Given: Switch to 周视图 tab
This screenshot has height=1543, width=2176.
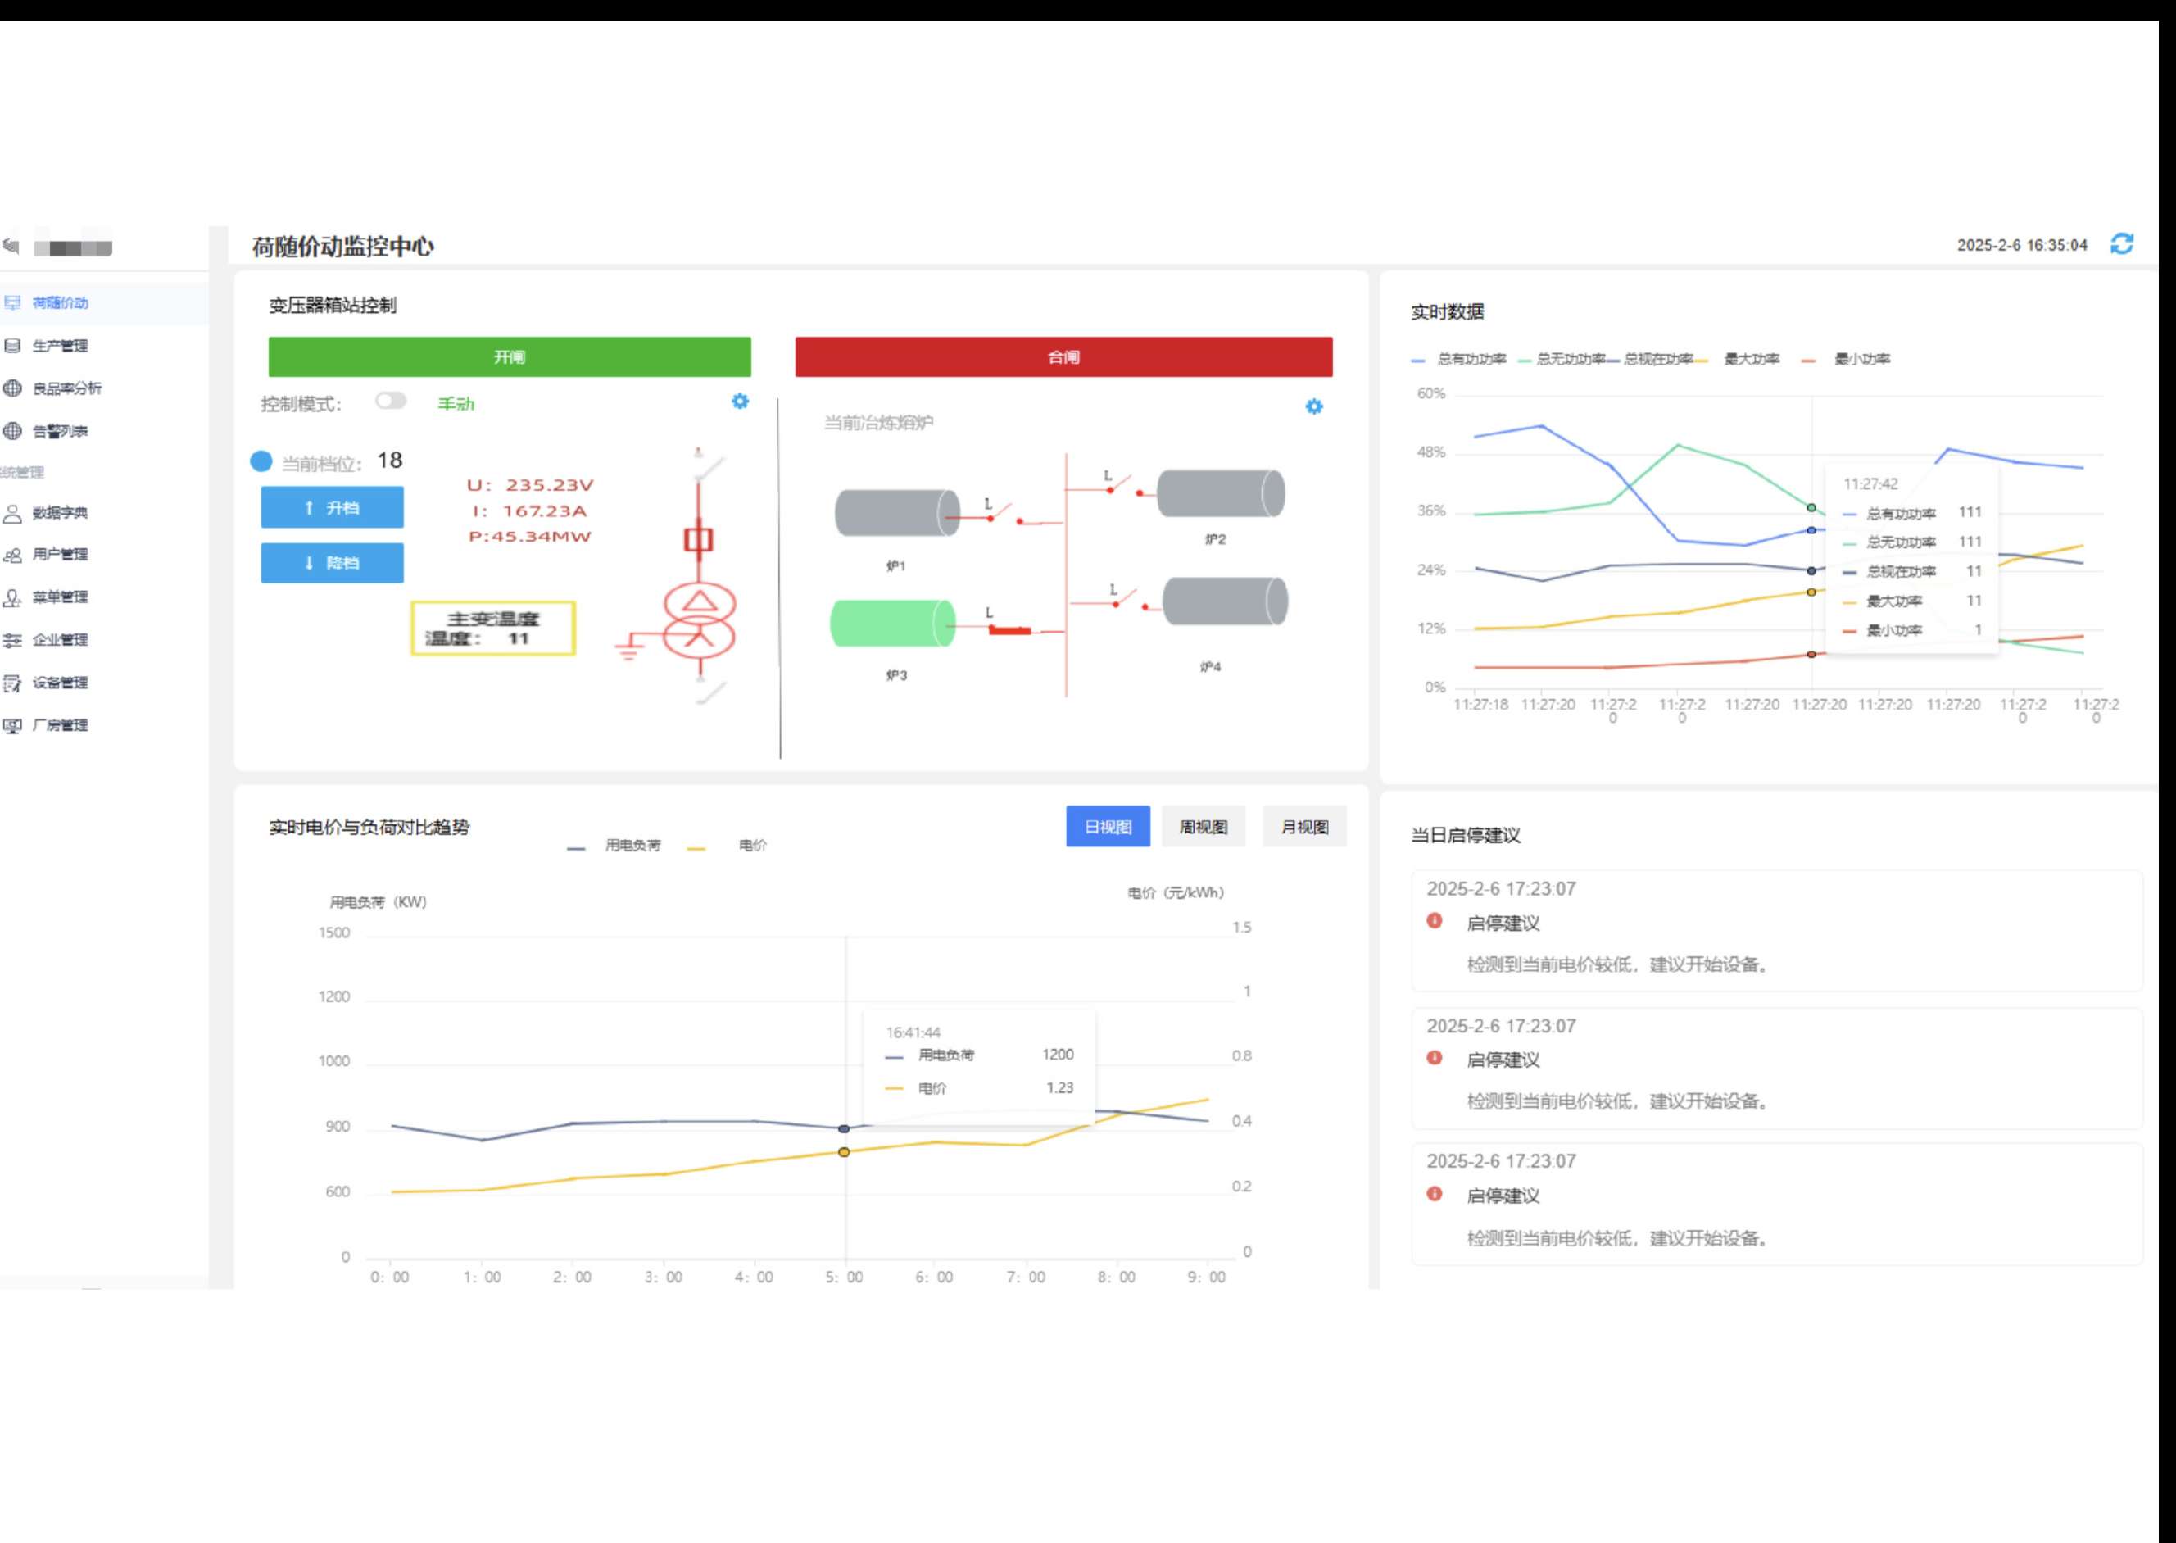Looking at the screenshot, I should (x=1203, y=827).
